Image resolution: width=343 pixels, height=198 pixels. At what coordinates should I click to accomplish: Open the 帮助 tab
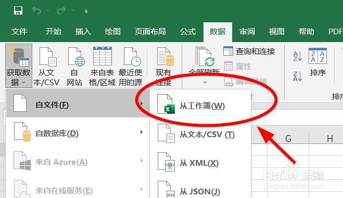coord(307,32)
